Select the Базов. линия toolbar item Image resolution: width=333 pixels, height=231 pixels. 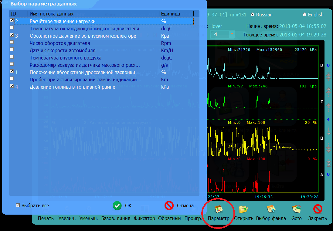tap(116, 218)
